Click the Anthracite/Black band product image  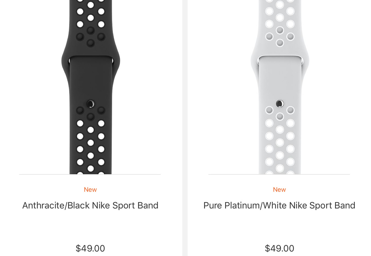coord(91,87)
